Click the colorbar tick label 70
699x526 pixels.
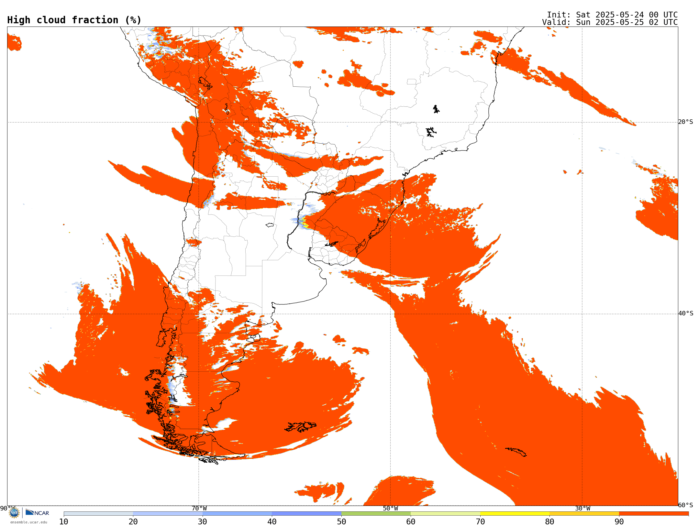click(480, 521)
